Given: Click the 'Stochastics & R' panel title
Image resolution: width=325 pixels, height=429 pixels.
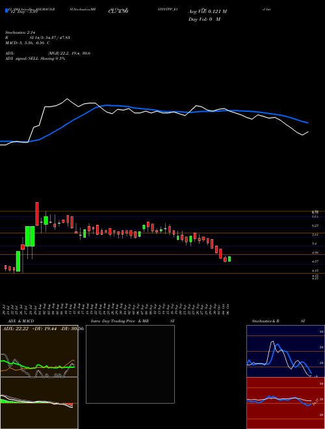Looking at the screenshot, I should pyautogui.click(x=265, y=321).
